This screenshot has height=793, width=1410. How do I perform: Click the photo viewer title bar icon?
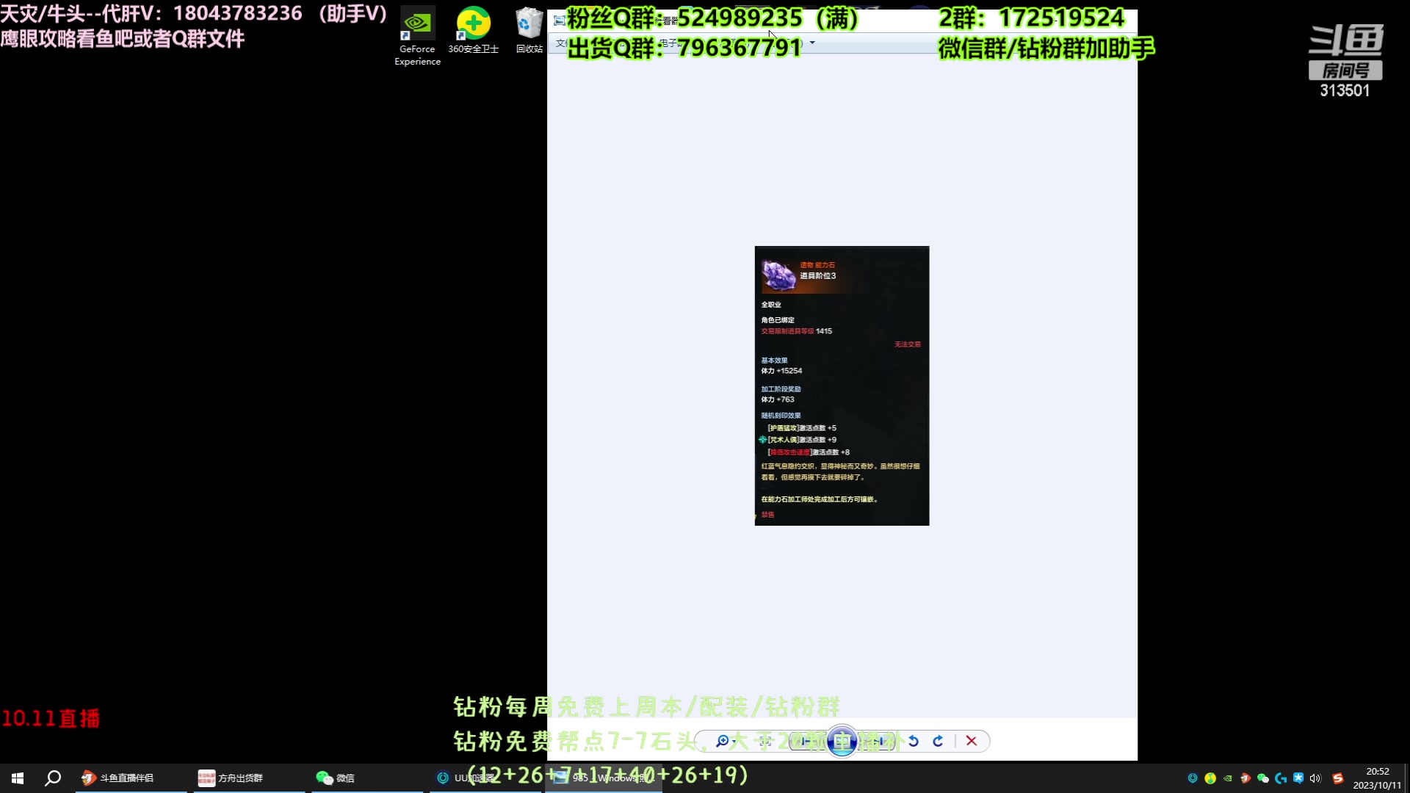560,21
